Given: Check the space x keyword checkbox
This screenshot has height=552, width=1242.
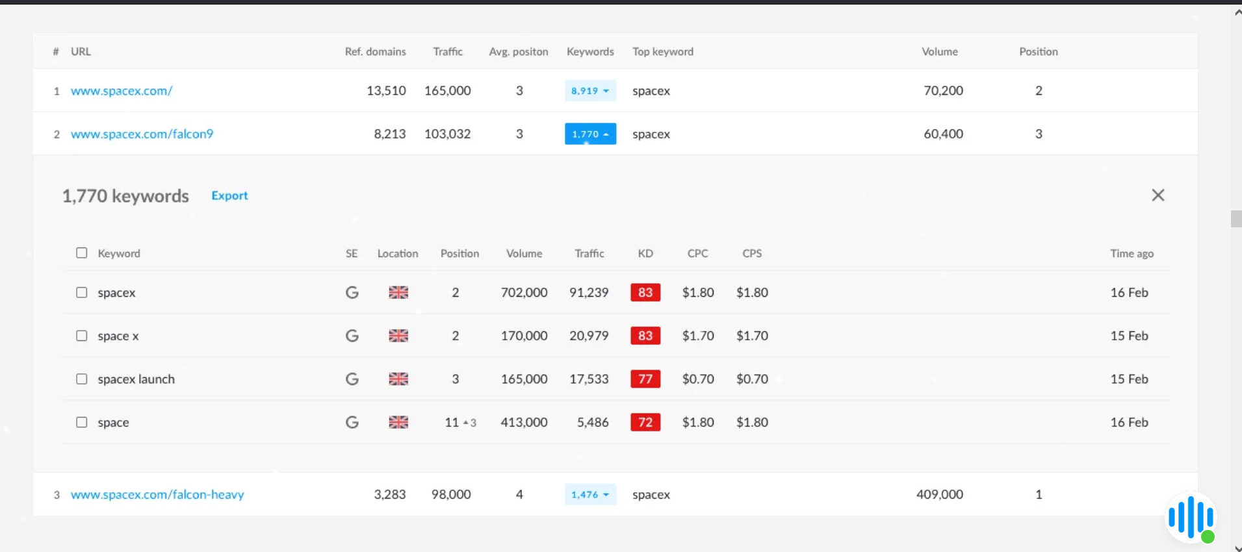Looking at the screenshot, I should [x=81, y=336].
